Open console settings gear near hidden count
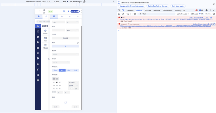216x113 pixels. [214, 14]
